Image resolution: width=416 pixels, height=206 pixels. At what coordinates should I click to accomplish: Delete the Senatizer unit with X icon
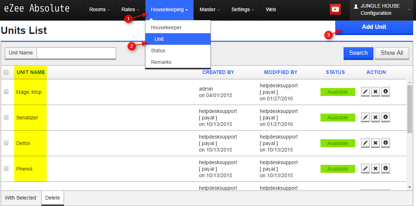pyautogui.click(x=375, y=117)
